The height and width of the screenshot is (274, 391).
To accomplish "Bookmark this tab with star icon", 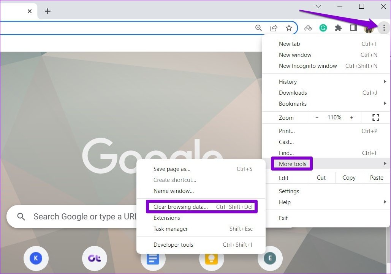I will (x=289, y=28).
